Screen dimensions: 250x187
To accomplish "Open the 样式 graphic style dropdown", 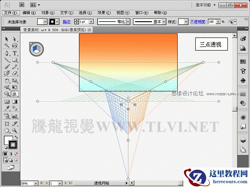I will click(x=186, y=22).
